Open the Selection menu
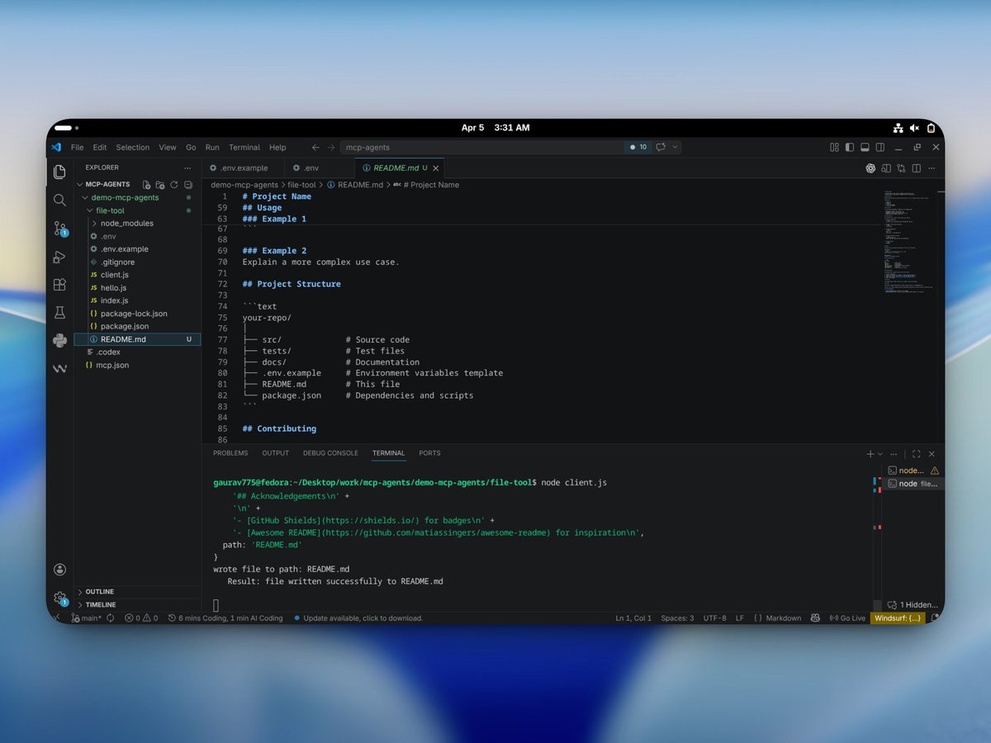The width and height of the screenshot is (991, 743). [x=133, y=148]
